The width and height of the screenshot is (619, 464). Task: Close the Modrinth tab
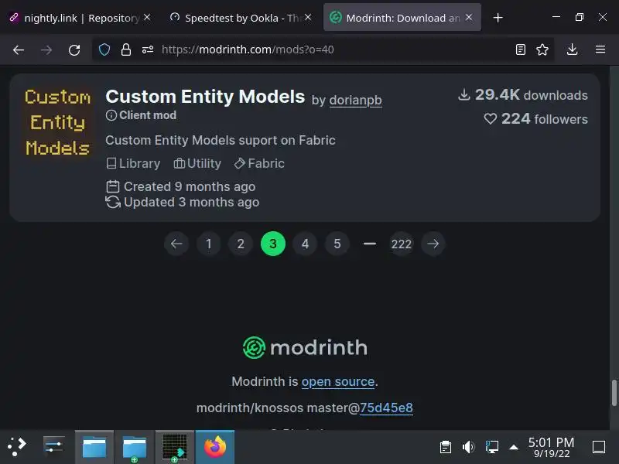[469, 17]
